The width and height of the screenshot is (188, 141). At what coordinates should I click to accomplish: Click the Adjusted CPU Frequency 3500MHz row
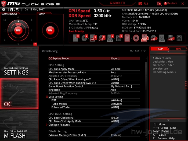coord(94,76)
